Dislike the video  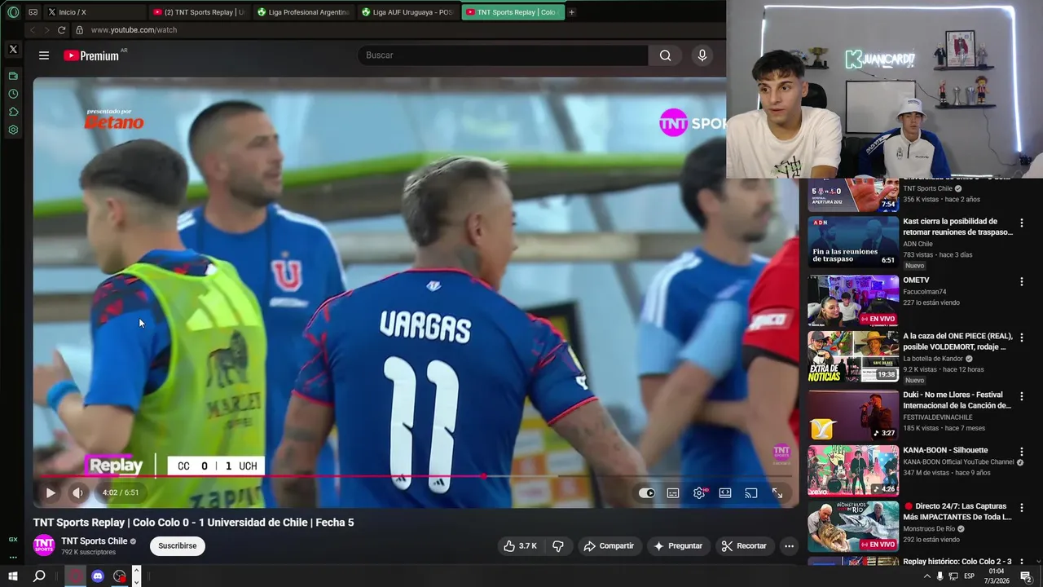click(558, 546)
